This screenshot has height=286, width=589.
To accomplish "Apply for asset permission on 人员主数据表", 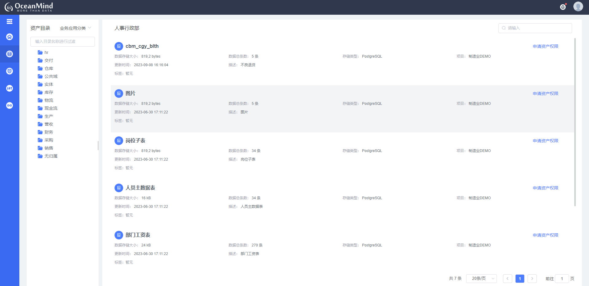I will (x=545, y=188).
